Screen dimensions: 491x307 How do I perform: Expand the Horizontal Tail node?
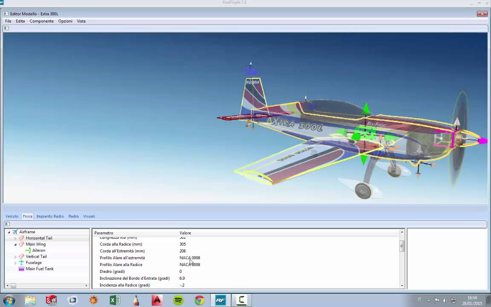[x=15, y=238]
